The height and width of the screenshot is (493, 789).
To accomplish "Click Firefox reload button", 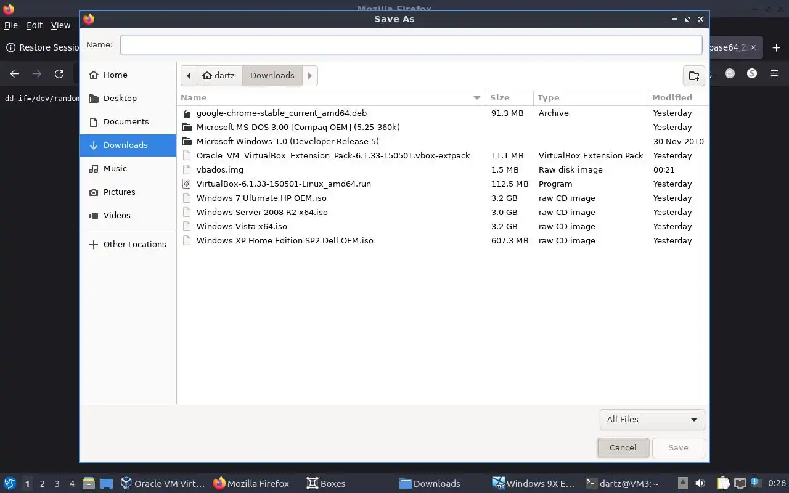I will (59, 74).
